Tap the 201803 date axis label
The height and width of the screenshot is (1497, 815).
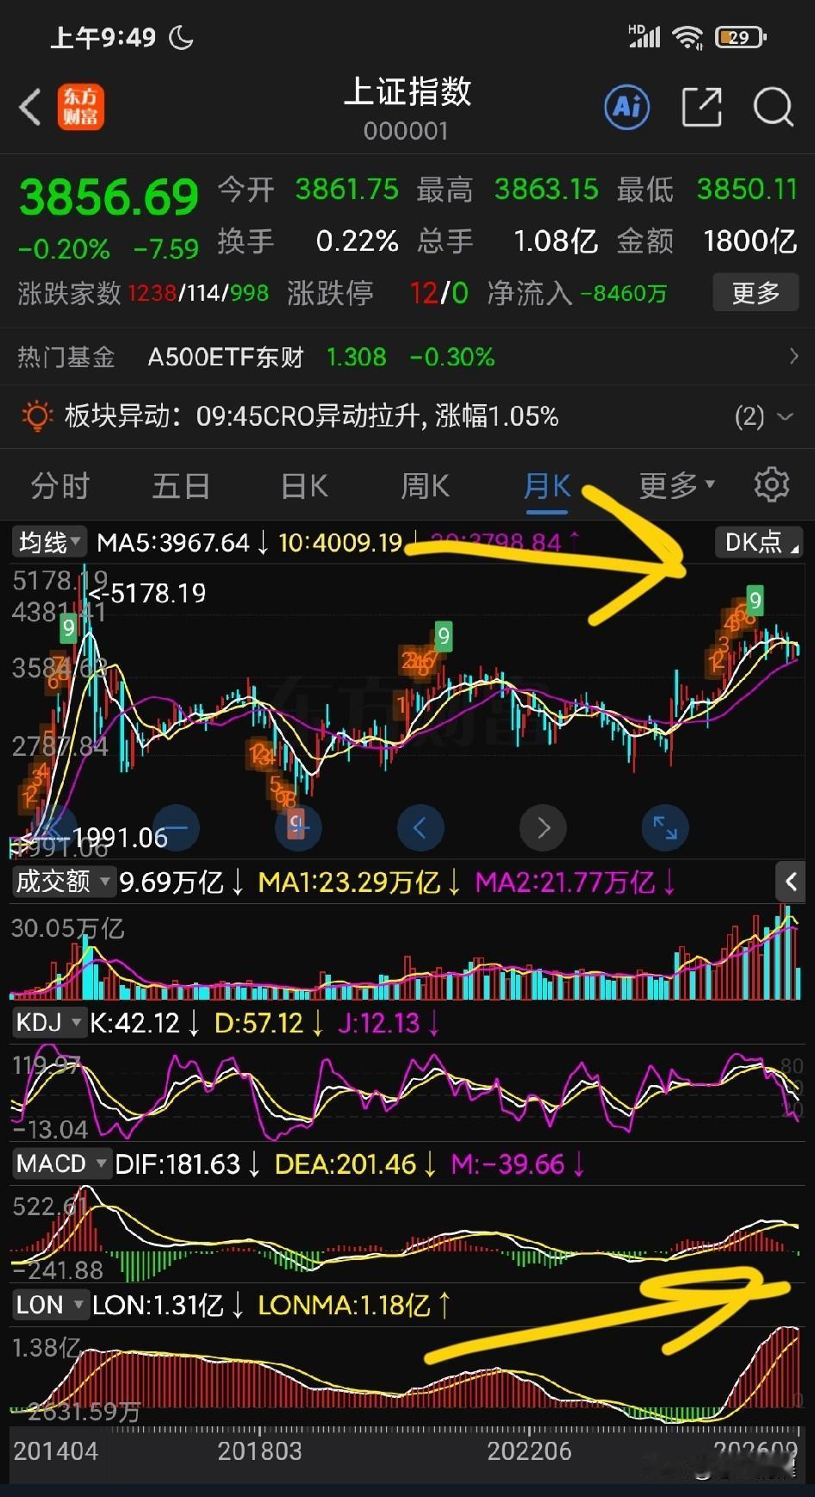pos(259,1451)
